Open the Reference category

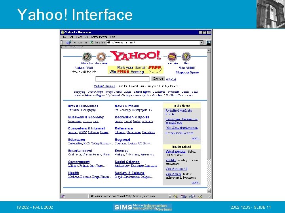(x=124, y=129)
